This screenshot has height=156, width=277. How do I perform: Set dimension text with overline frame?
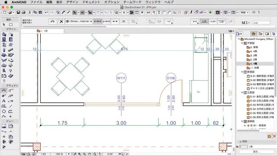coord(222,21)
